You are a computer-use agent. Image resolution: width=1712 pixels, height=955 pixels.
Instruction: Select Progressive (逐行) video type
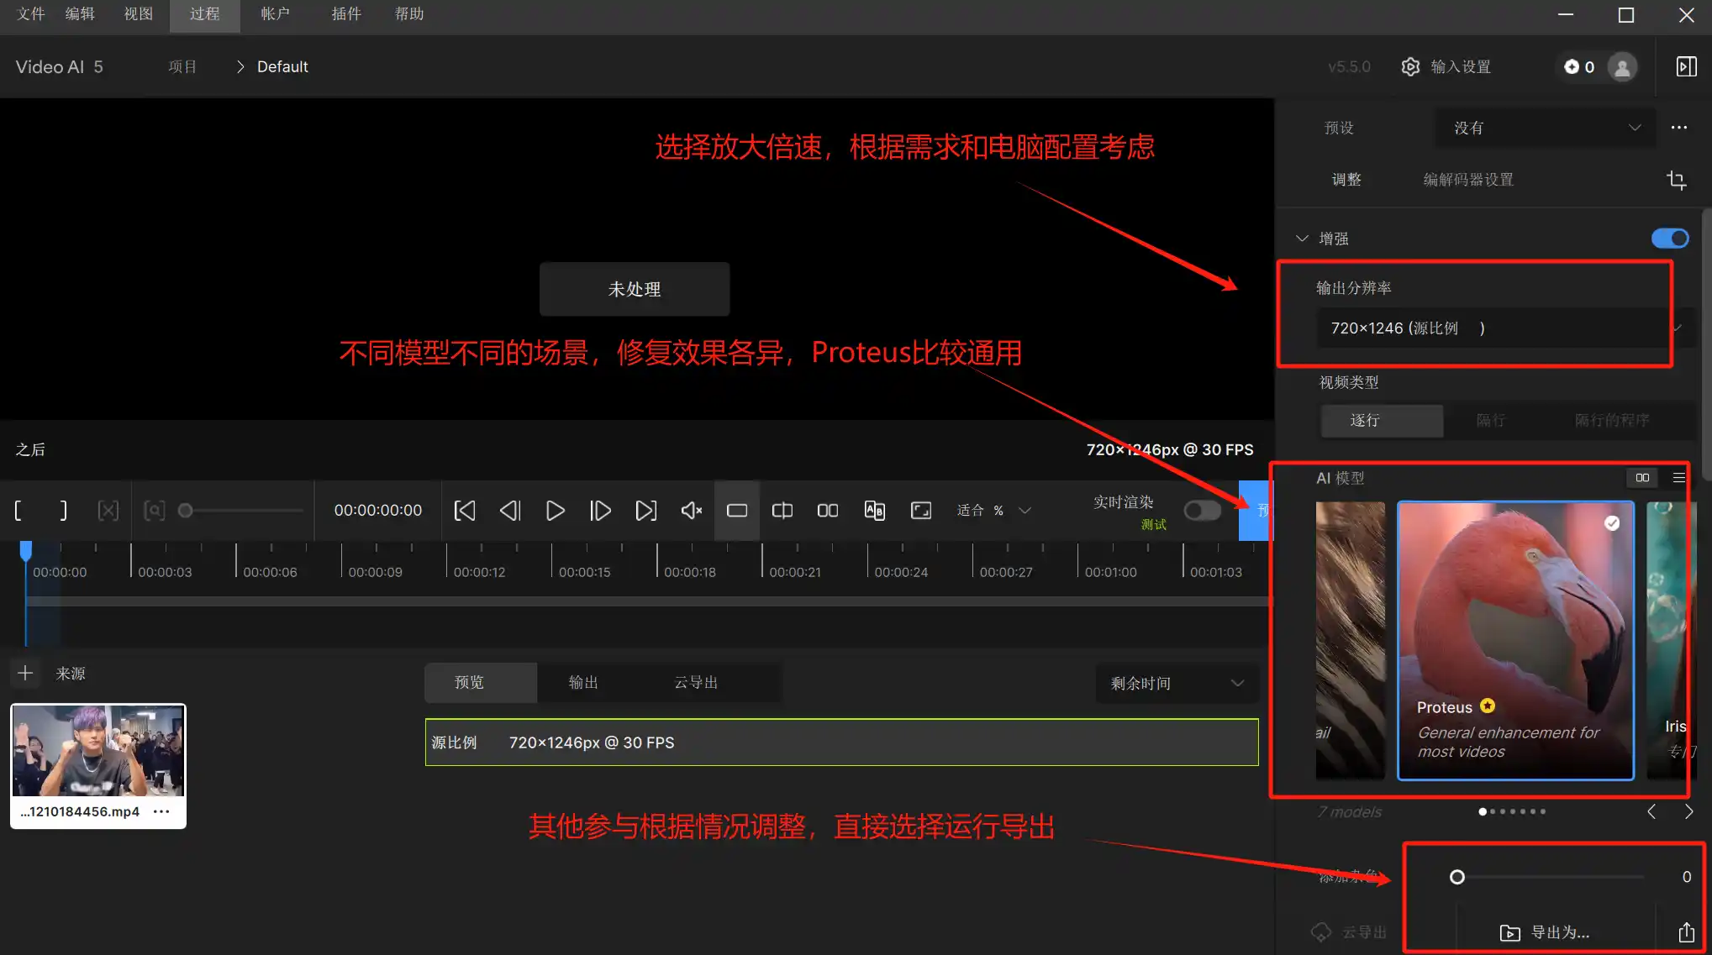(1382, 420)
